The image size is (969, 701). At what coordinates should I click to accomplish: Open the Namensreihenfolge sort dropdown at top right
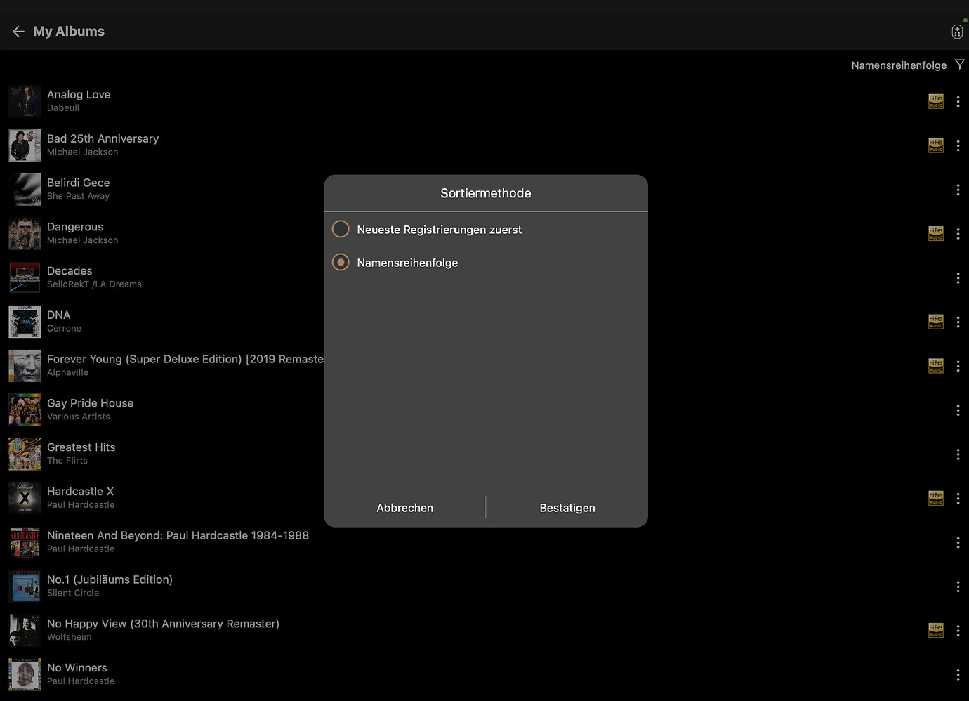899,65
